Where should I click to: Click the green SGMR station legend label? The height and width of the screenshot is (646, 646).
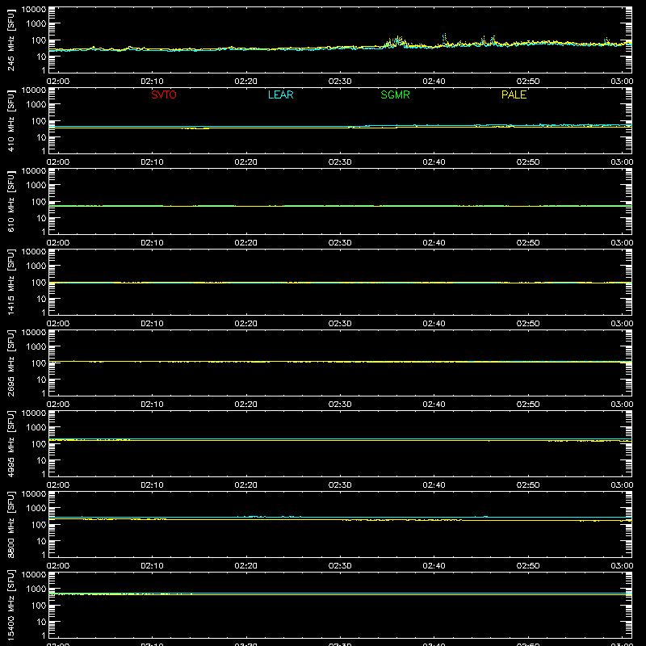pyautogui.click(x=395, y=94)
